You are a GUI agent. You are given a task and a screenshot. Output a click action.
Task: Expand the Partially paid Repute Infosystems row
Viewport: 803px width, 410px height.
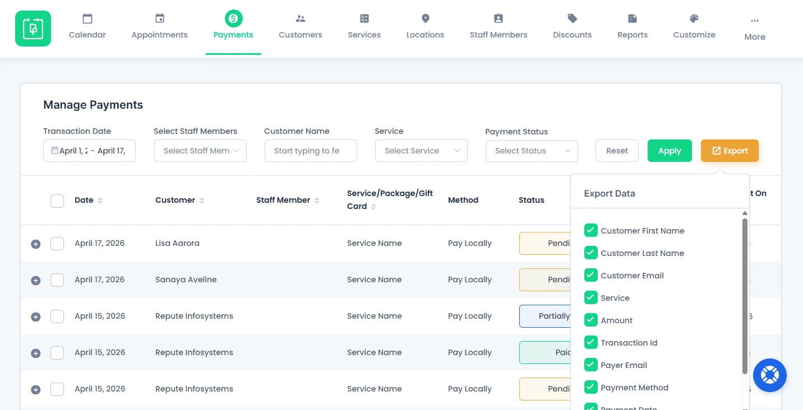(35, 317)
